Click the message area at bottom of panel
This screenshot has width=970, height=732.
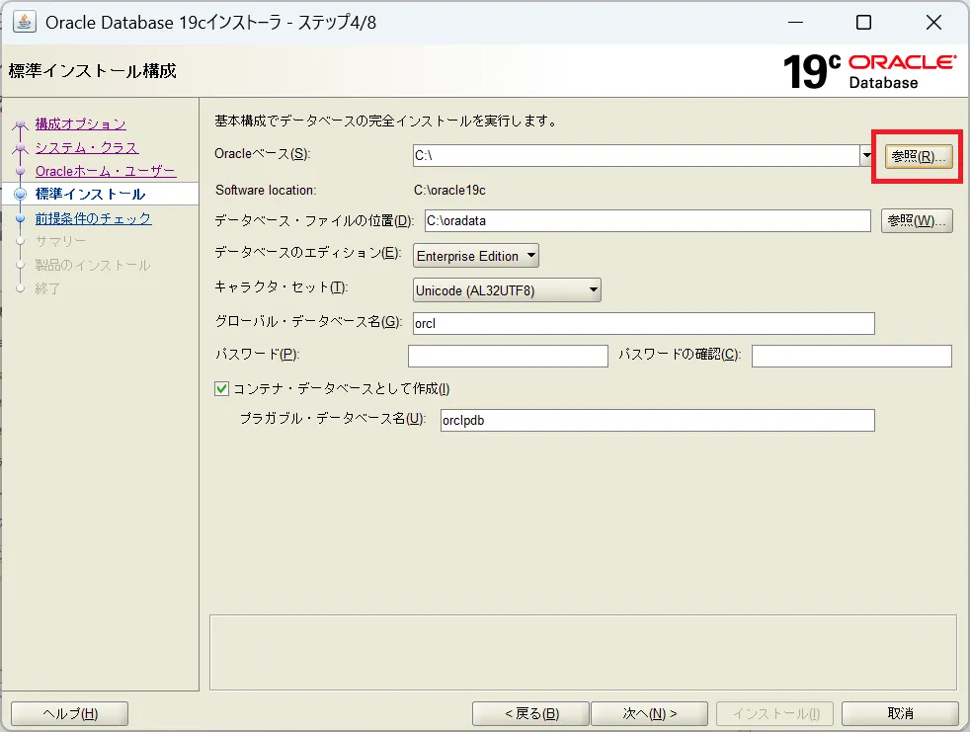(x=583, y=652)
